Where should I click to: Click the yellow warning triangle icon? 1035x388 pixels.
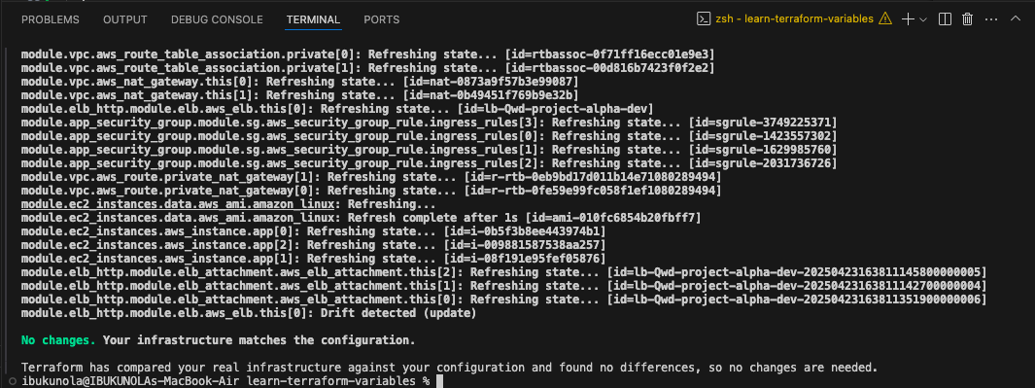click(x=885, y=19)
